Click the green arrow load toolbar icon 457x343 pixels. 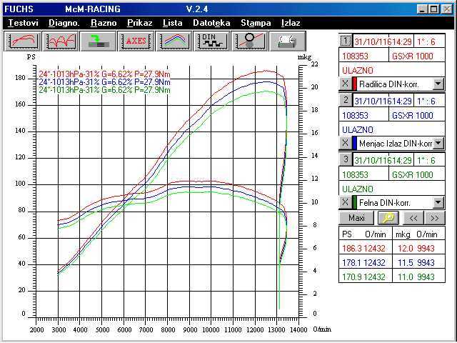[x=99, y=41]
